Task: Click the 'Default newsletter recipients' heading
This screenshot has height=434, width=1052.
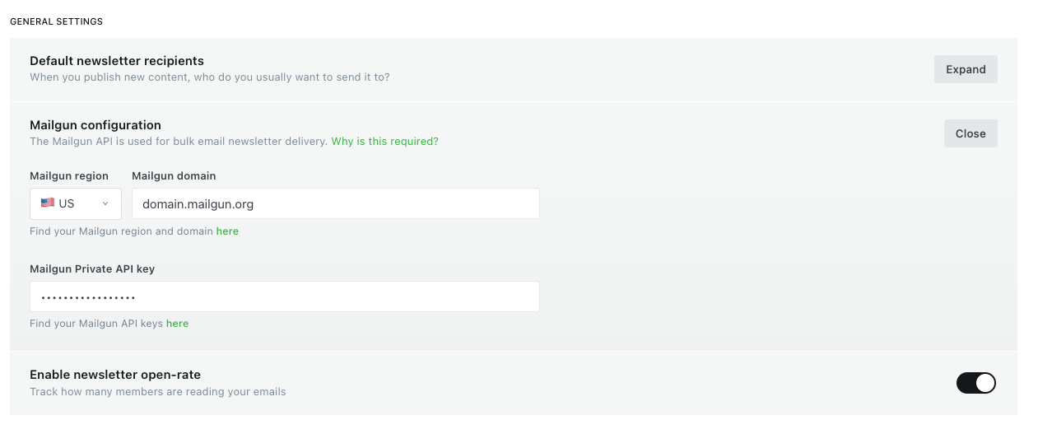Action: (x=117, y=61)
